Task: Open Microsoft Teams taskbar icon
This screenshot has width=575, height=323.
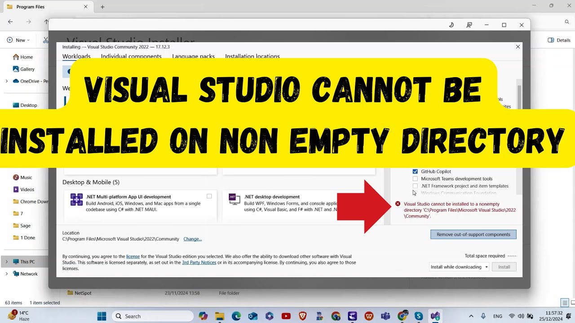Action: click(385, 316)
